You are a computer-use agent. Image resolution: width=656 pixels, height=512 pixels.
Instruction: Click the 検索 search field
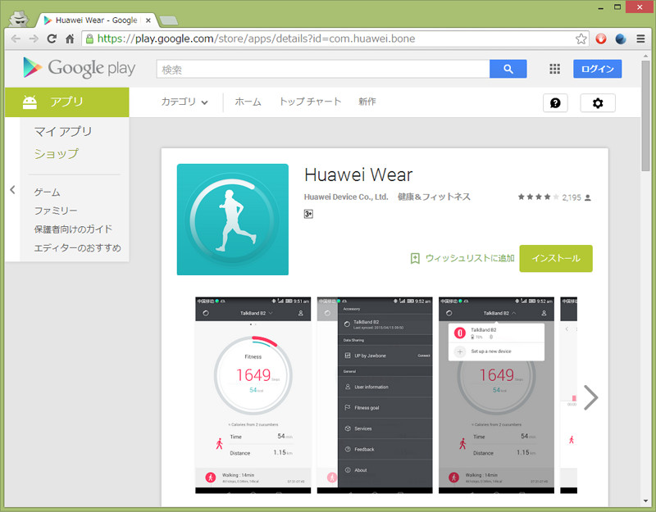click(x=323, y=69)
